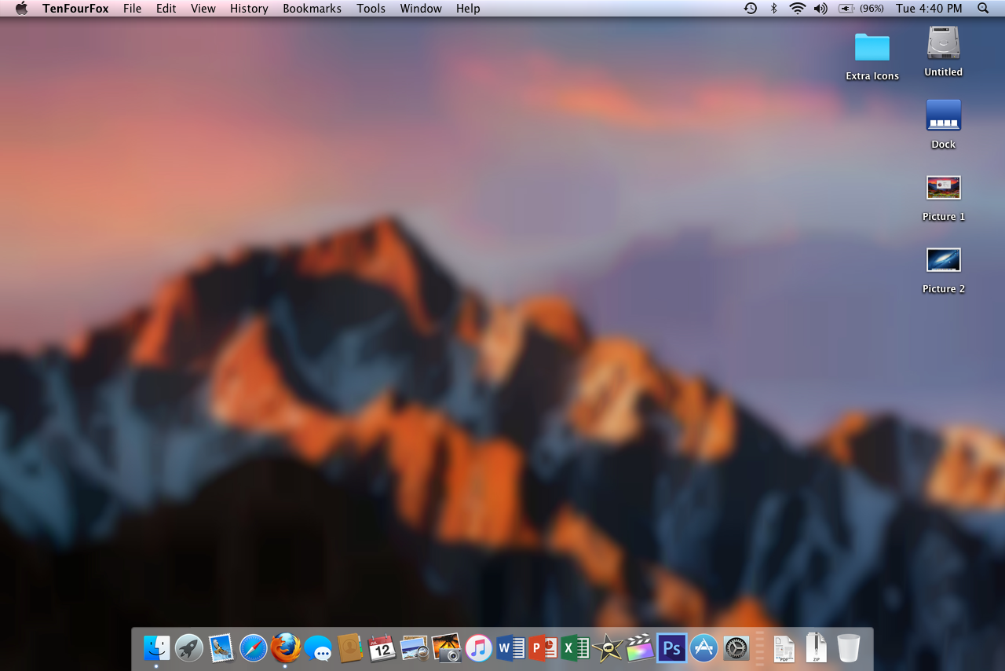This screenshot has width=1005, height=671.
Task: Launch Photoshop Ps icon in Dock
Action: 672,648
